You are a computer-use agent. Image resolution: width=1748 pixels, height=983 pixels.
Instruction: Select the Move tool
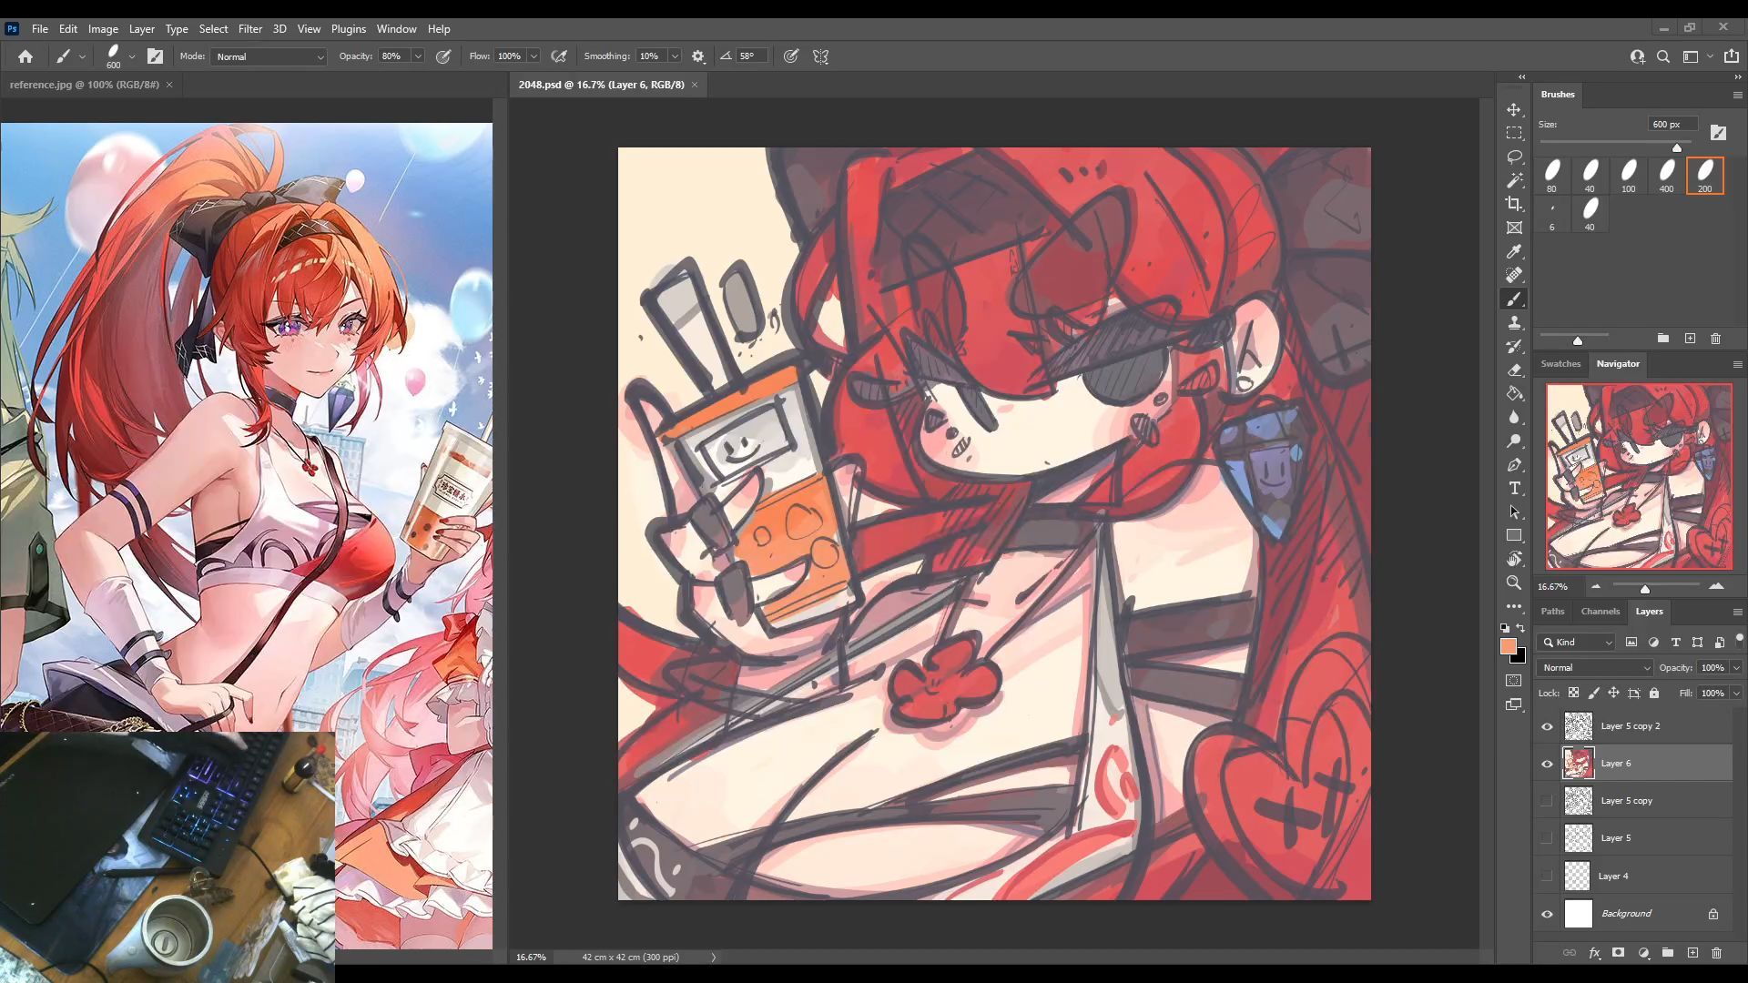(x=1514, y=109)
